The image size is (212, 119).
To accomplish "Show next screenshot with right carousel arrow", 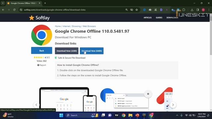I will click(173, 105).
